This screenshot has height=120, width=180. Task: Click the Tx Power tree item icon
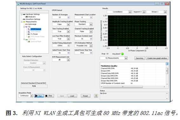(29, 34)
